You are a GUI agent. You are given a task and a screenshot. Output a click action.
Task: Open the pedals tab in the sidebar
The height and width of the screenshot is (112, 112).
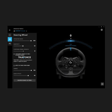(10, 44)
